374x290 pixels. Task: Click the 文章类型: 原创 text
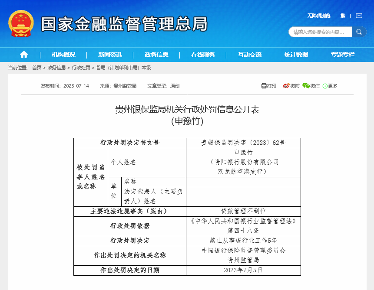[x=163, y=86]
